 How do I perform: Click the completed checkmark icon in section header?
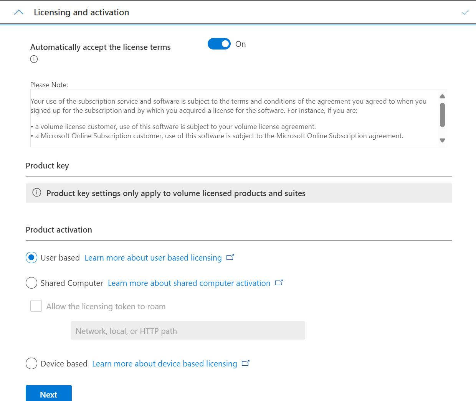[x=465, y=12]
